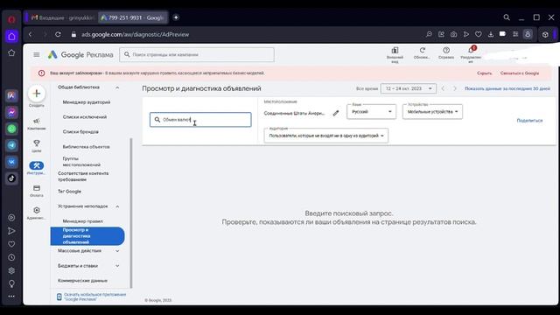This screenshot has width=560, height=315.
Task: Click browser snapshot camera icon
Action: [453, 34]
